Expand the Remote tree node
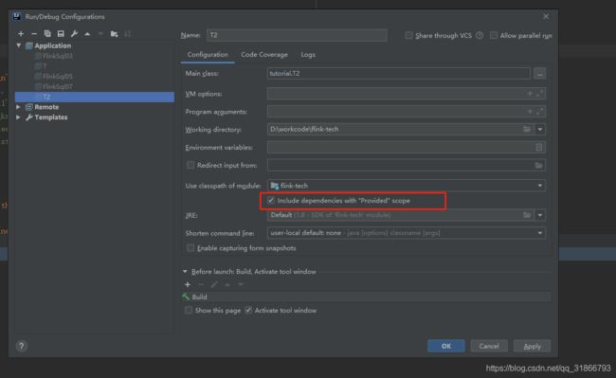The width and height of the screenshot is (616, 378). click(18, 107)
